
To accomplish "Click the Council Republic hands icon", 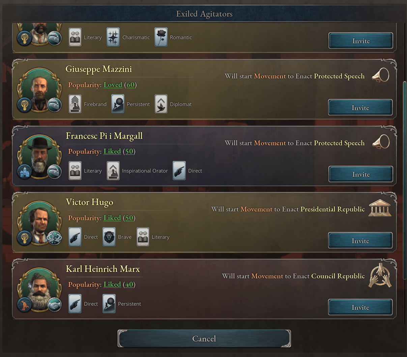I will (x=380, y=276).
